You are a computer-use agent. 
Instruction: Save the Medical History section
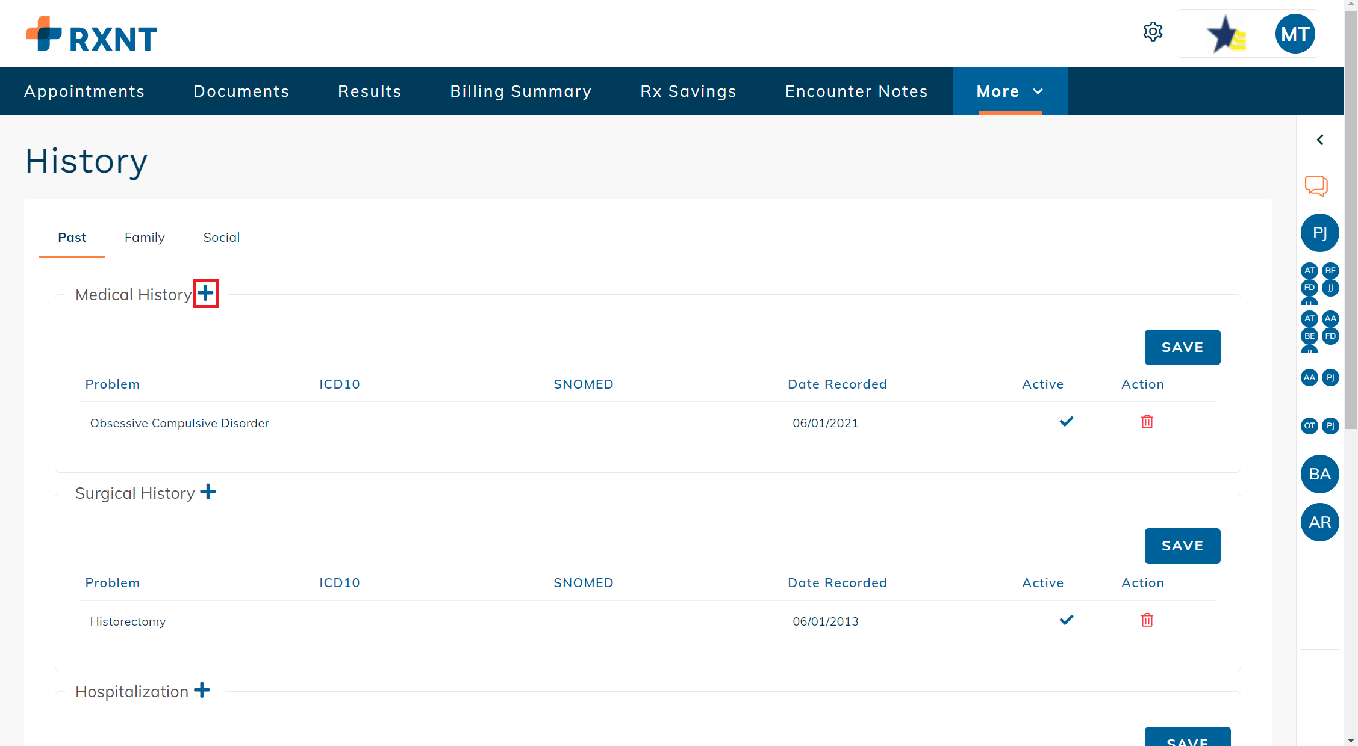(1182, 347)
